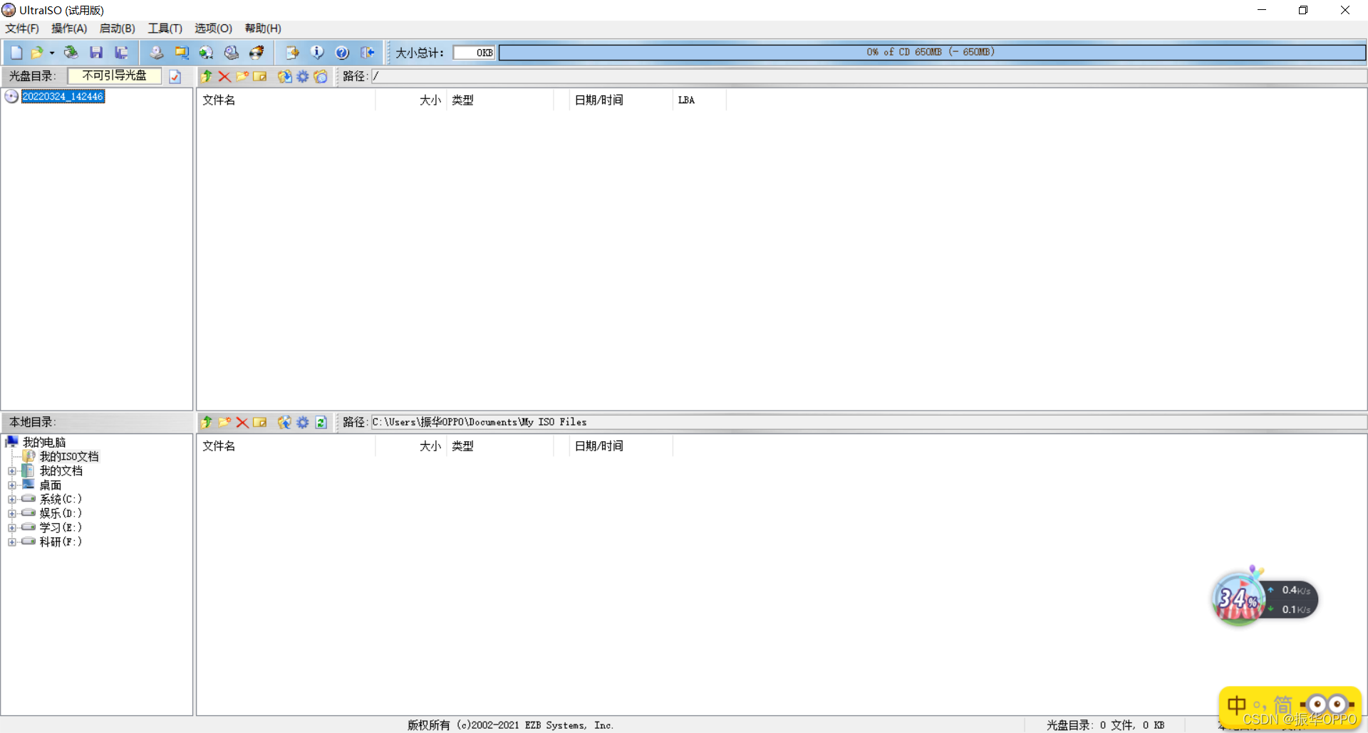Image resolution: width=1368 pixels, height=733 pixels.
Task: Click the hide/show local panel icon in disc toolbar
Action: point(321,76)
